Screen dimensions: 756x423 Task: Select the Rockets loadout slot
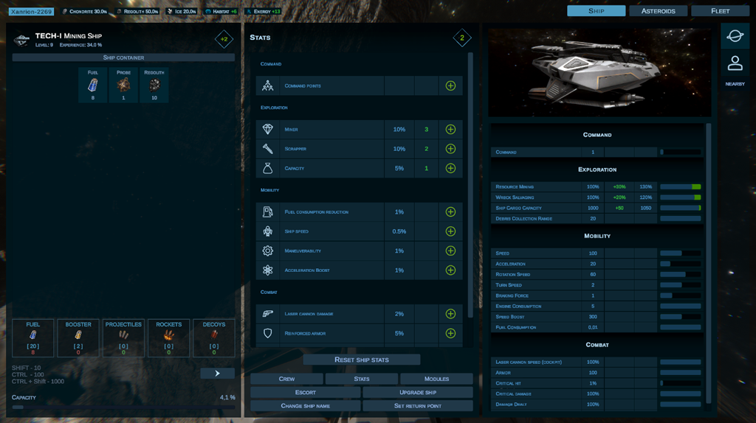coord(169,338)
